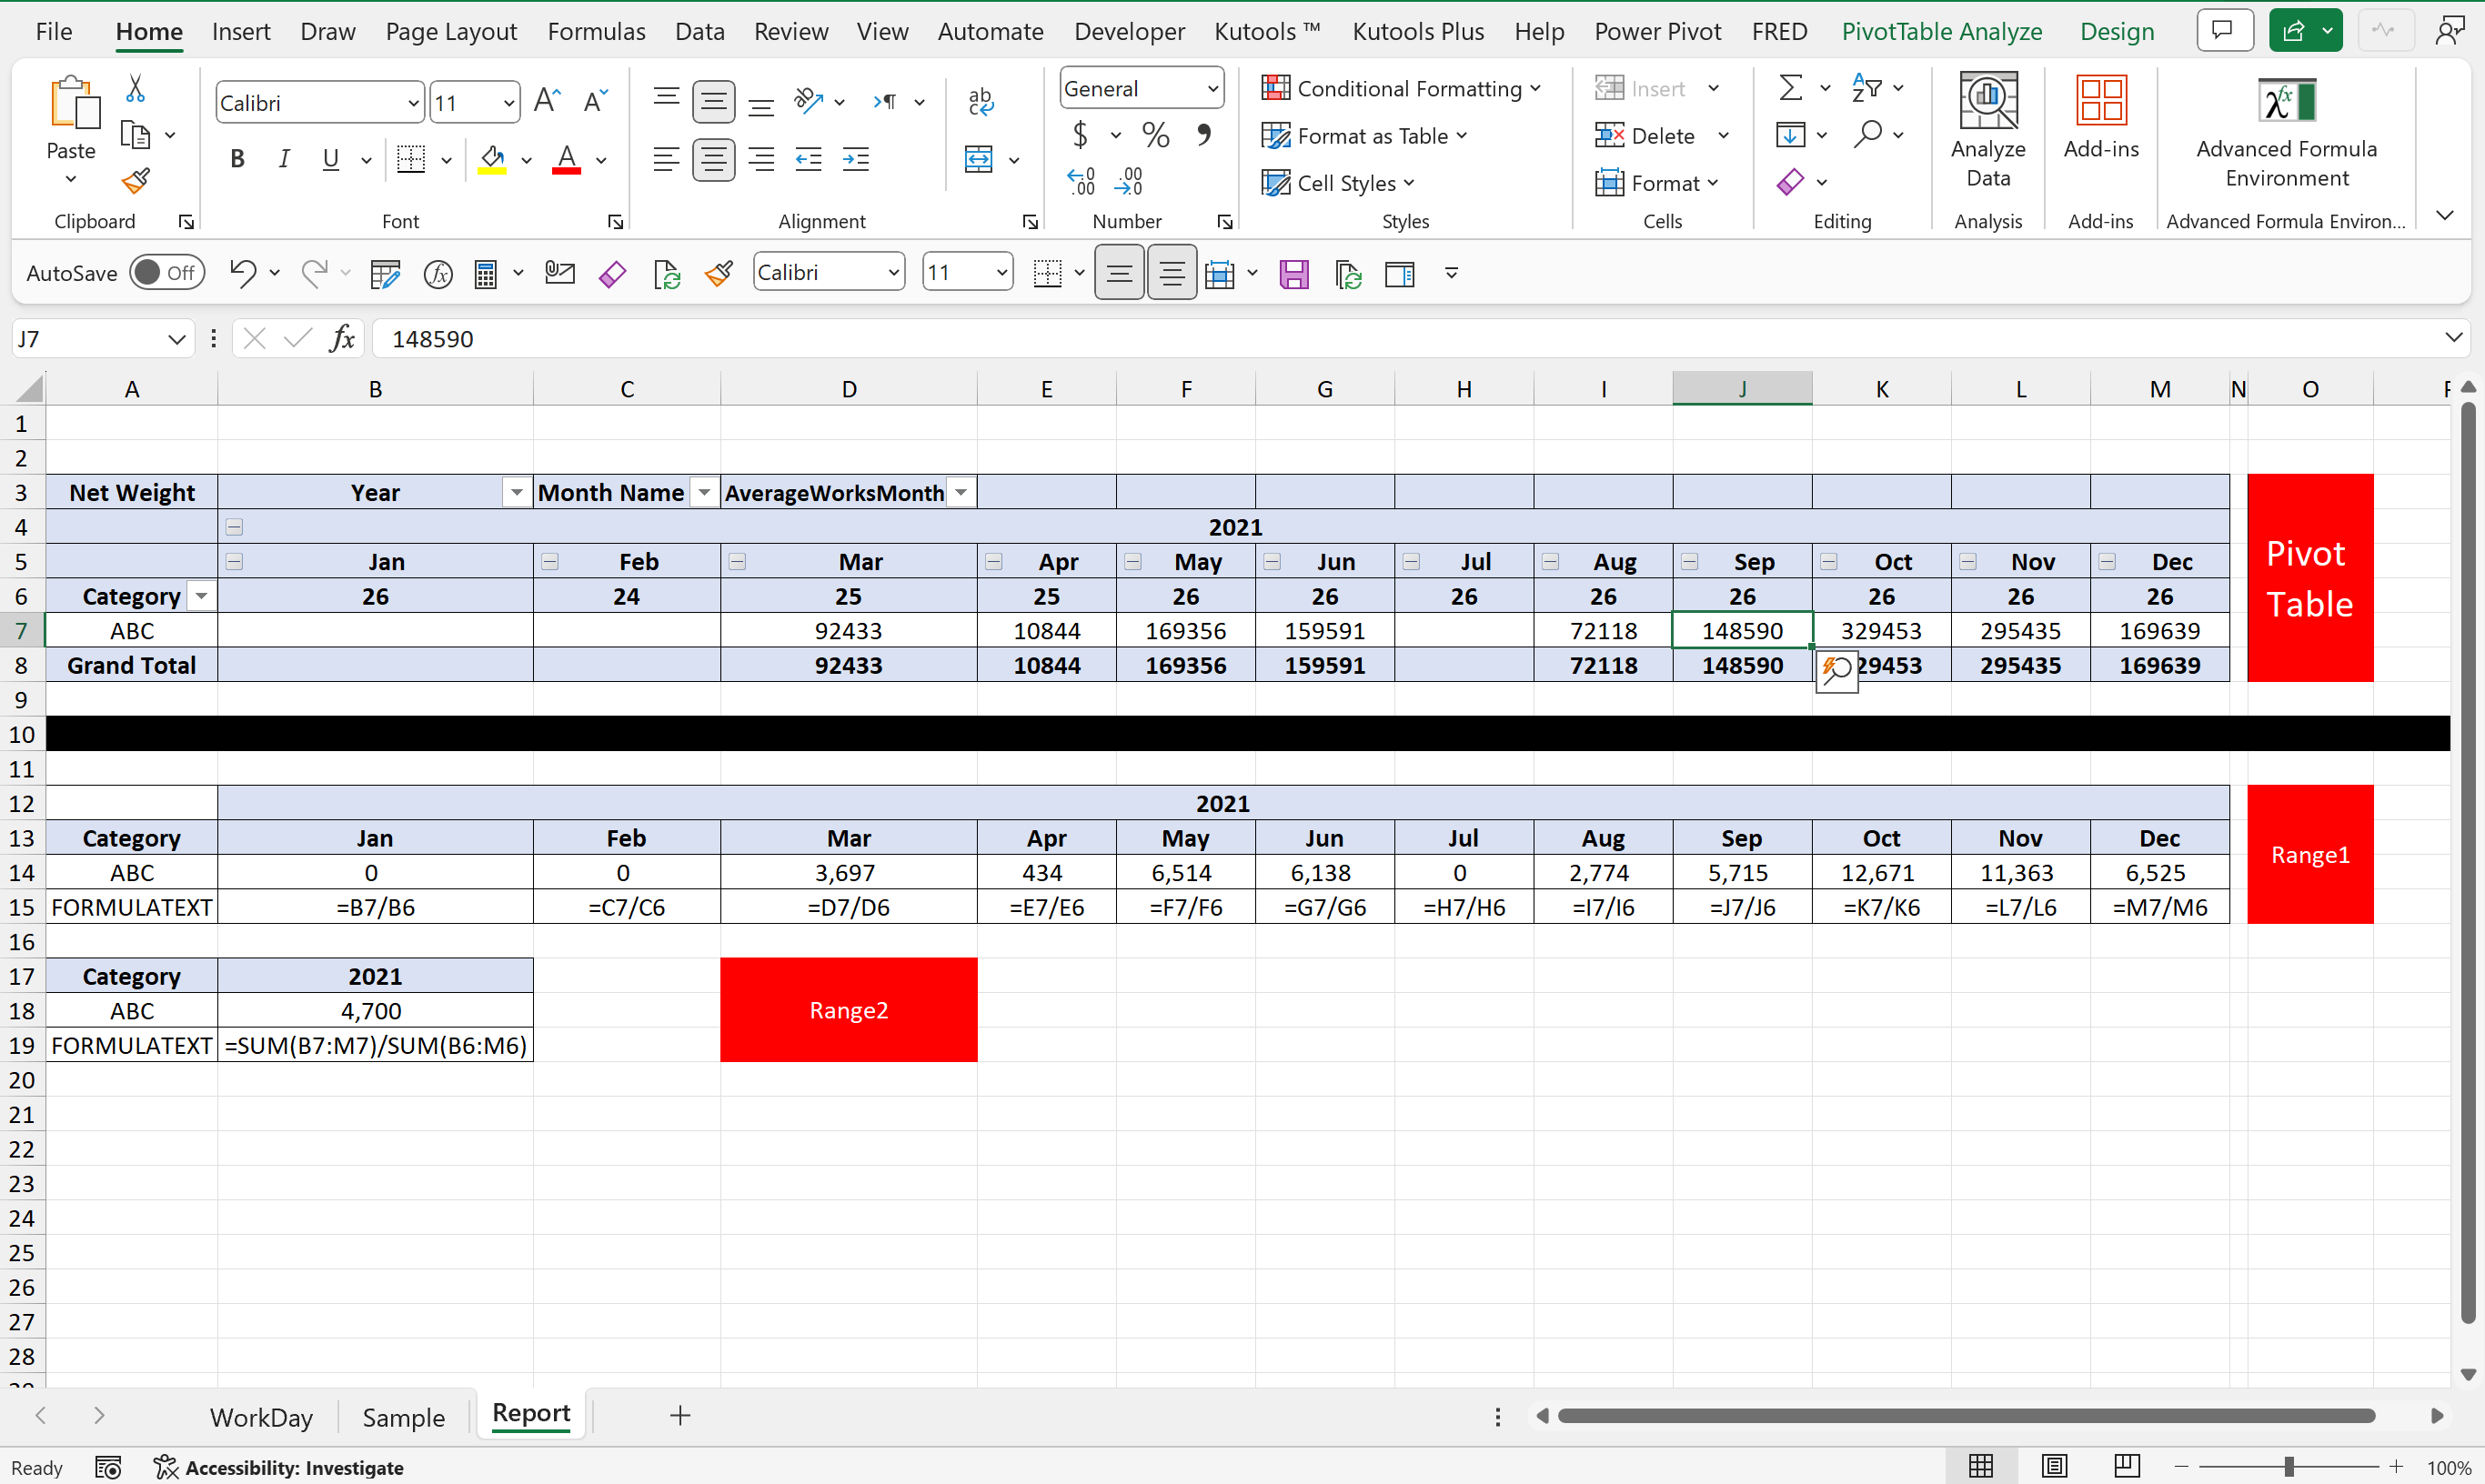Apply the yellow fill color swatch

pyautogui.click(x=492, y=160)
